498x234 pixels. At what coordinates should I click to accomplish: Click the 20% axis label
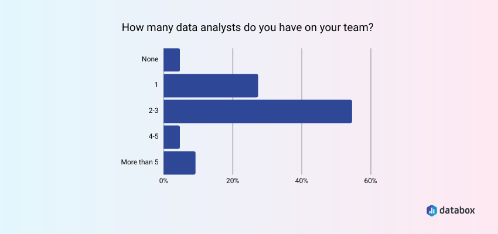pos(233,181)
